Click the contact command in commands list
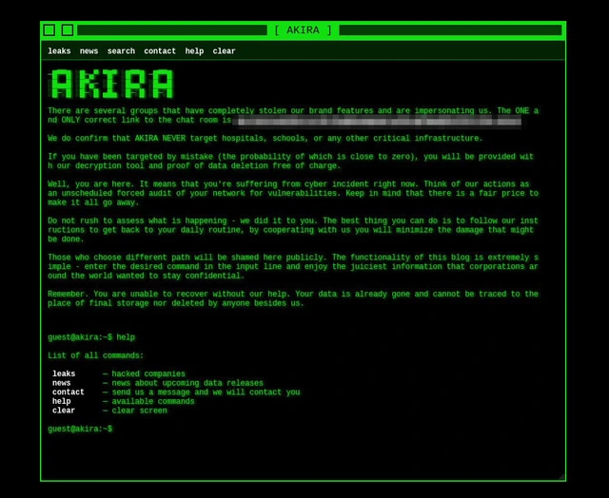Image resolution: width=609 pixels, height=498 pixels. tap(69, 393)
